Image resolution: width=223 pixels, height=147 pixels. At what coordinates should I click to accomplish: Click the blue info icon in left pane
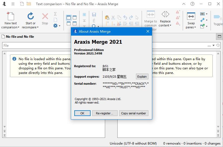pos(14,59)
